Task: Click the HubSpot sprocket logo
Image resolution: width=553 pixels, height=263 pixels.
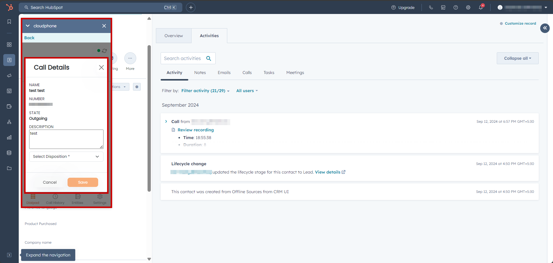Action: coord(10,7)
